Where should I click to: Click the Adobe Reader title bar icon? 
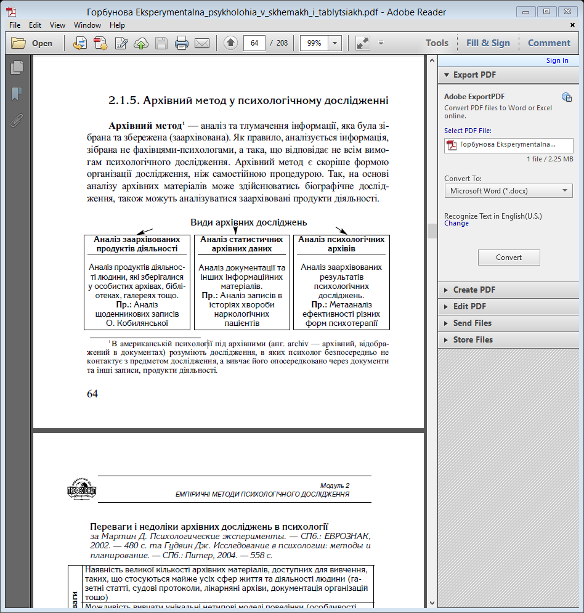point(11,12)
